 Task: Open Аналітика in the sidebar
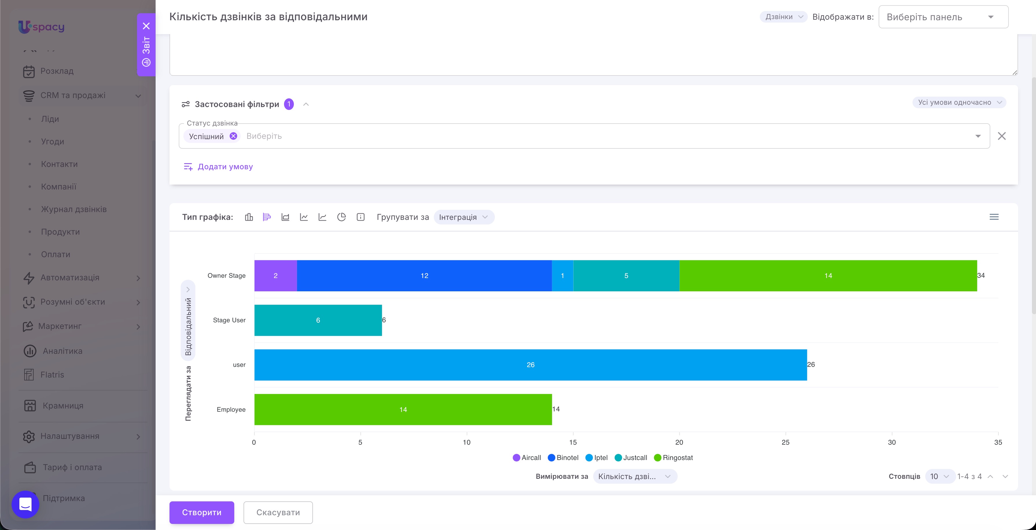(62, 351)
